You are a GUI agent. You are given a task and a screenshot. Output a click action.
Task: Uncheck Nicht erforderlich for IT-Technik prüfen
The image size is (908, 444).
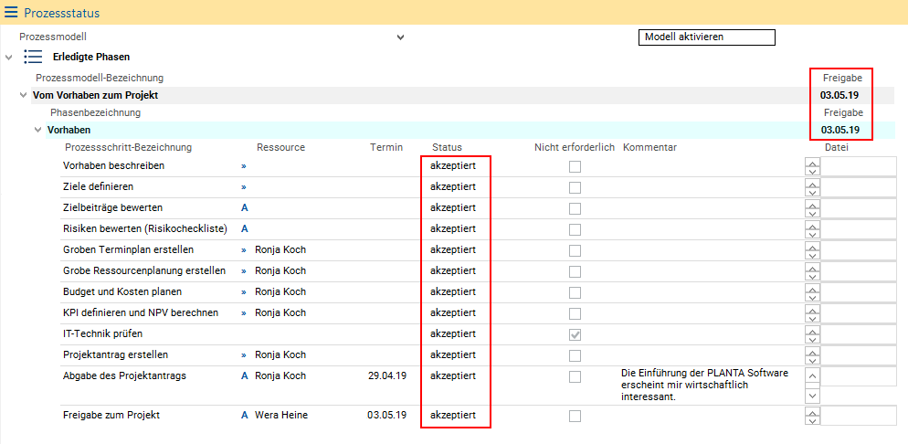point(575,334)
